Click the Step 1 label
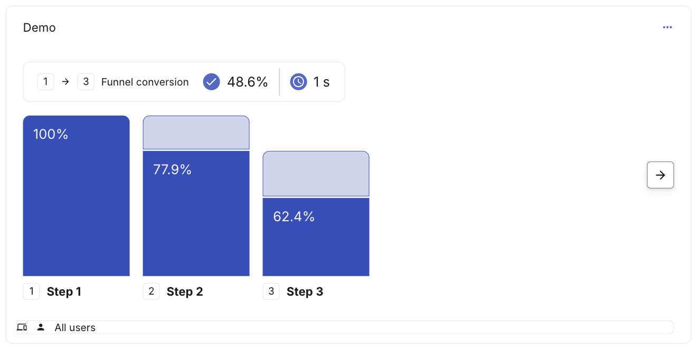Image resolution: width=700 pixels, height=358 pixels. [x=64, y=291]
